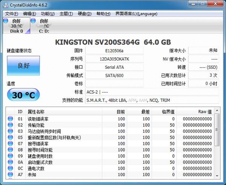Open the 功能(U) menu

coord(47,14)
